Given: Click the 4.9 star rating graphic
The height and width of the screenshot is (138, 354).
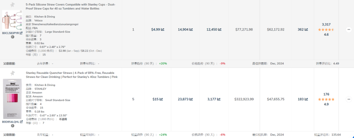Looking at the screenshot, I should (x=326, y=99).
